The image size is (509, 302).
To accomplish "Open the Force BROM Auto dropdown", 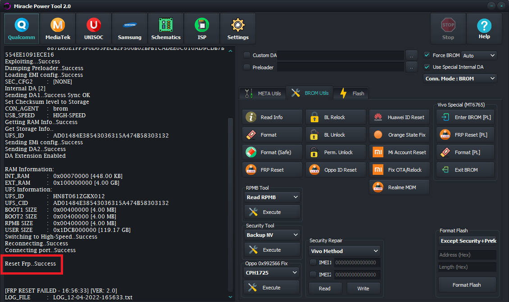I will (x=479, y=55).
